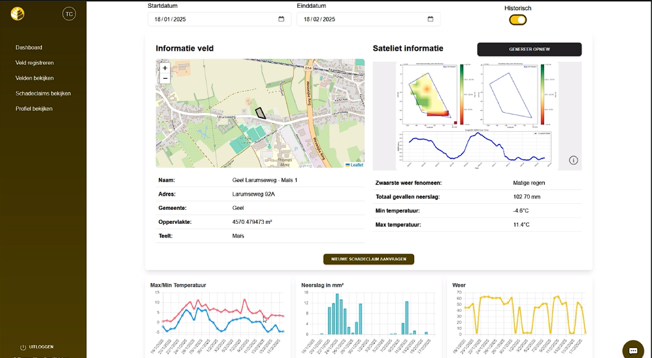Click the Einddatum date field
Viewport: 652px width, 358px height.
[369, 19]
